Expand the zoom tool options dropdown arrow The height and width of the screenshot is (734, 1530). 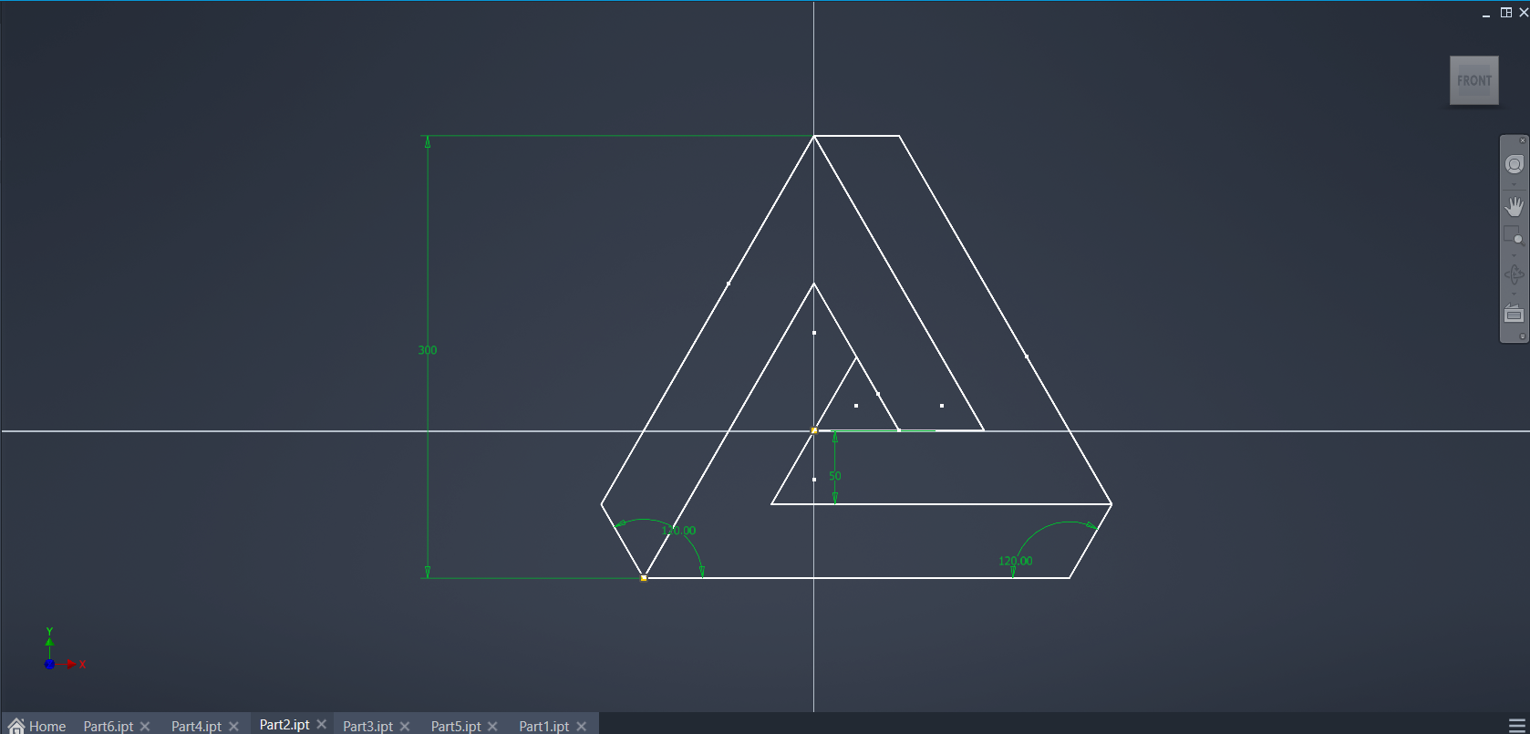pos(1514,255)
